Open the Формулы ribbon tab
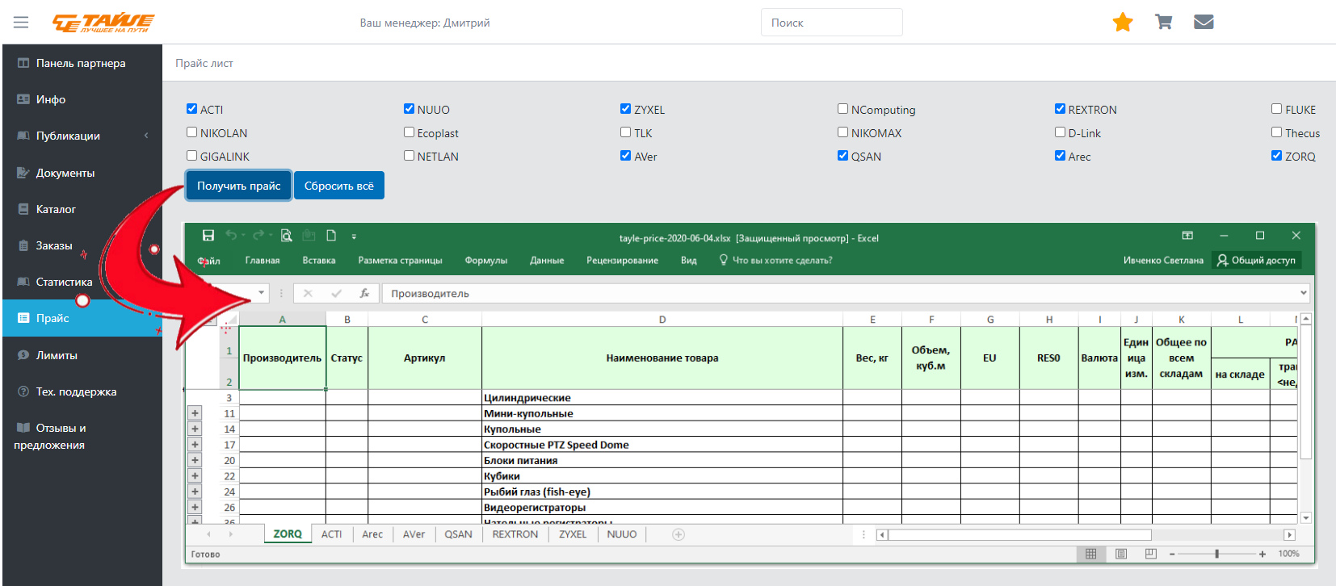The width and height of the screenshot is (1336, 586). coord(486,261)
